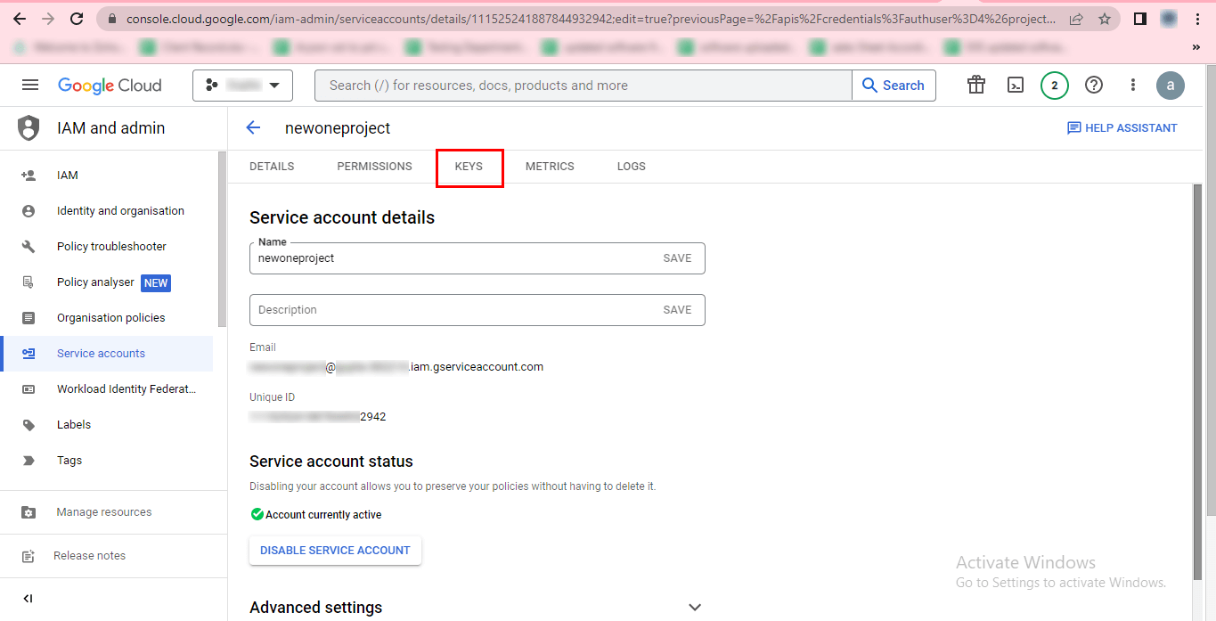Viewport: 1216px width, 621px height.
Task: Click the browser back button
Action: coord(19,19)
